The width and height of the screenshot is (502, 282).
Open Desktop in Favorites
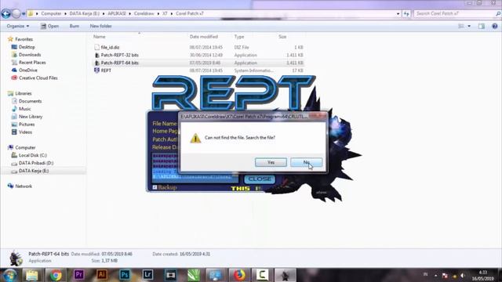pos(27,47)
